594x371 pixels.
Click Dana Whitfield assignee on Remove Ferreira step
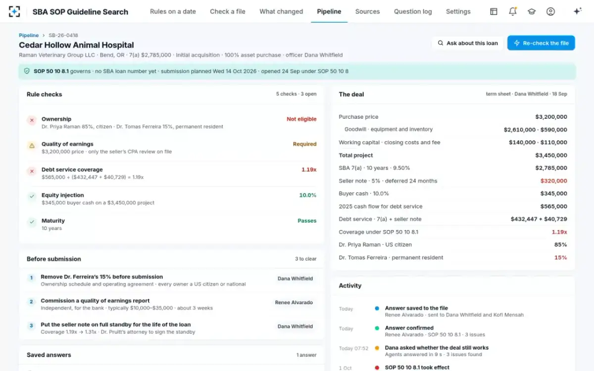click(x=295, y=278)
